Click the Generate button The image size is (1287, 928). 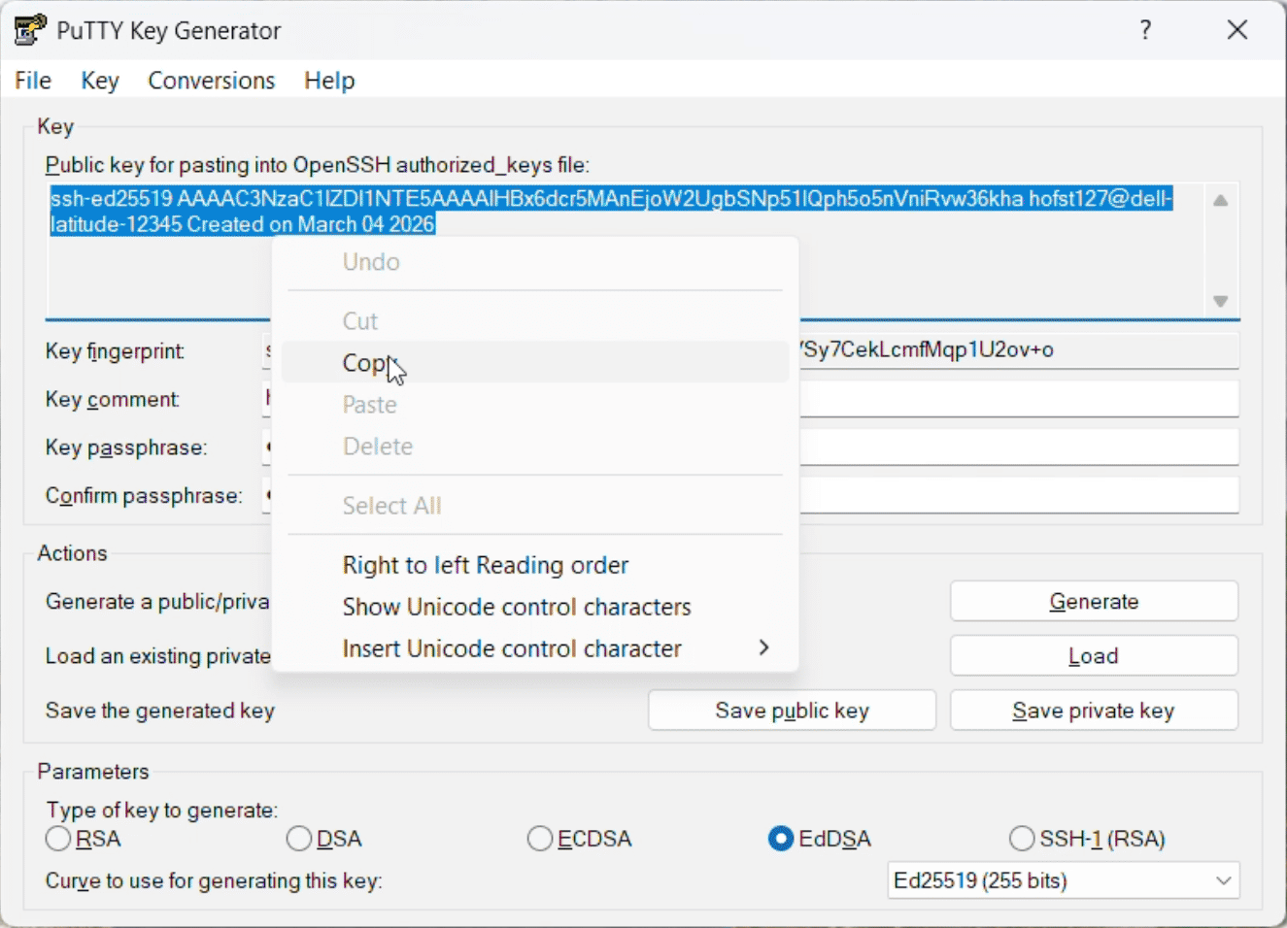(1094, 602)
